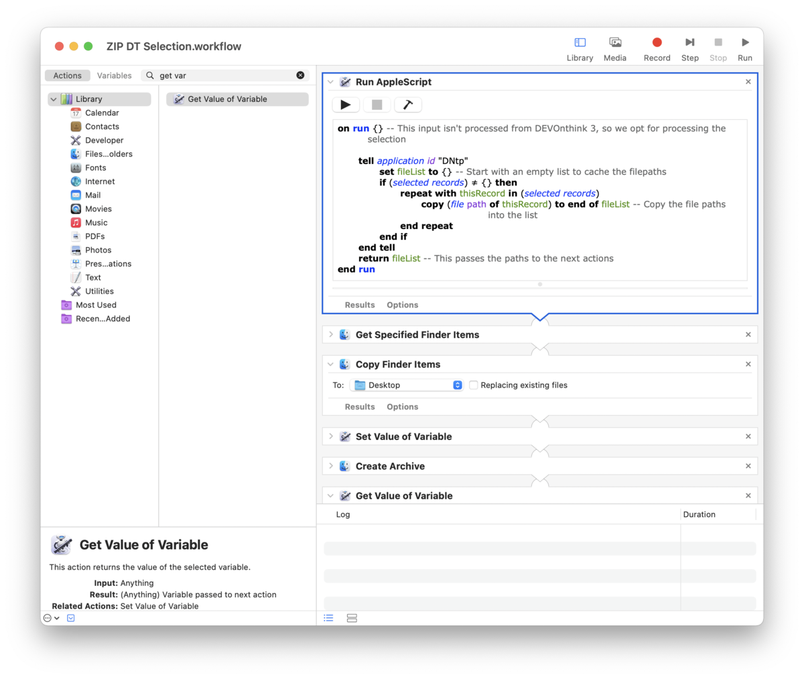The image size is (804, 679).
Task: Collapse the Library tree
Action: tap(54, 99)
